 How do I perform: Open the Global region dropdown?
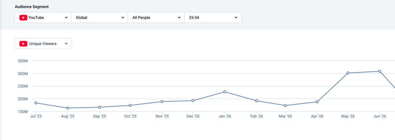click(x=100, y=18)
